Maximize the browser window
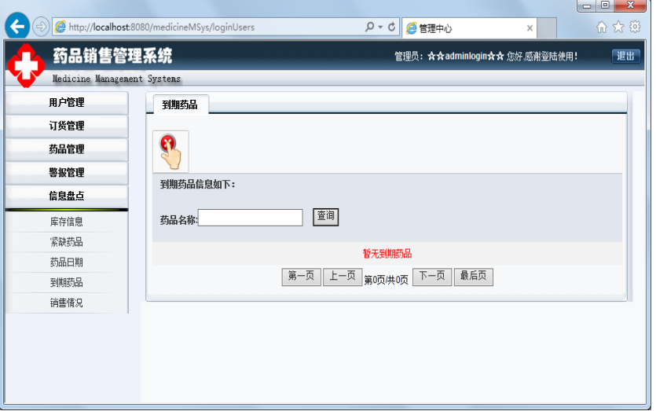Image resolution: width=656 pixels, height=411 pixels. (x=606, y=5)
